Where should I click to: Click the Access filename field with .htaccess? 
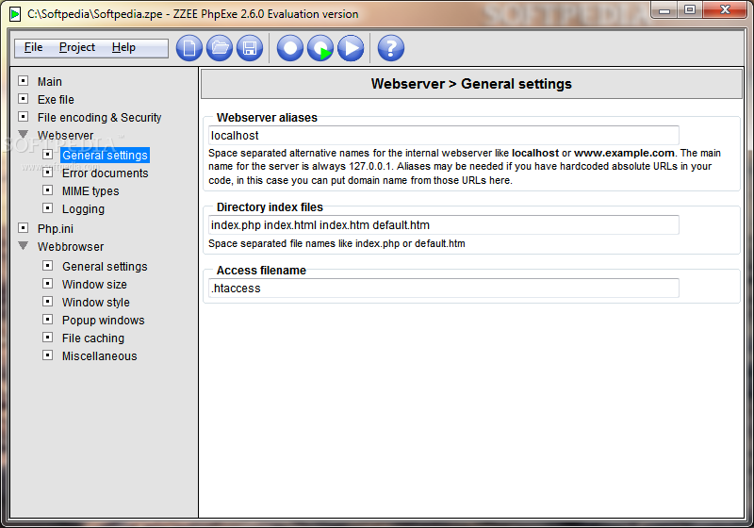coord(444,289)
